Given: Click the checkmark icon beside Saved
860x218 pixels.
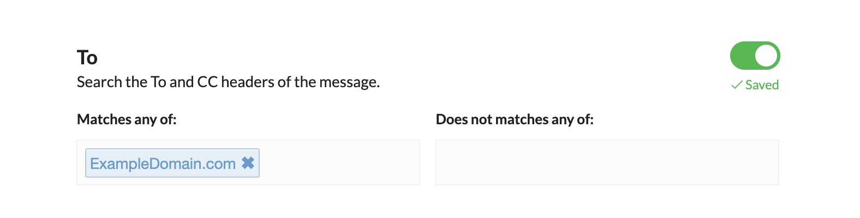Looking at the screenshot, I should [x=737, y=85].
